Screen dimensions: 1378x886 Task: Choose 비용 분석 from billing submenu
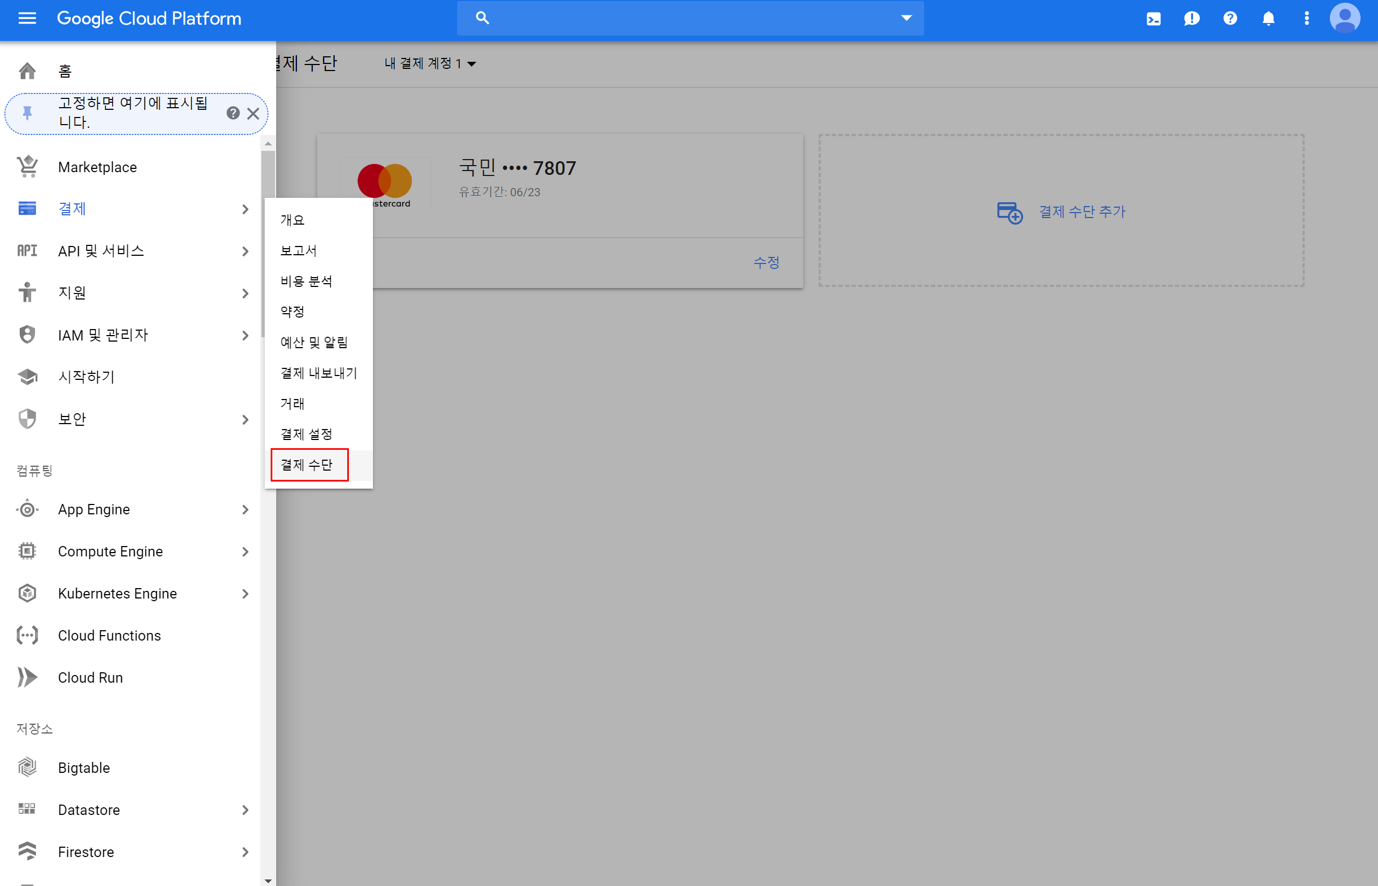click(306, 281)
